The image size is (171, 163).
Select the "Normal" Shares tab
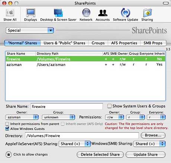coord(22,43)
